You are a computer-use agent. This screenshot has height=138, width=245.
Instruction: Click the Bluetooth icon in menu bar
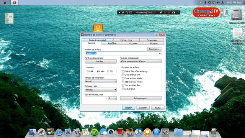tap(205, 3)
